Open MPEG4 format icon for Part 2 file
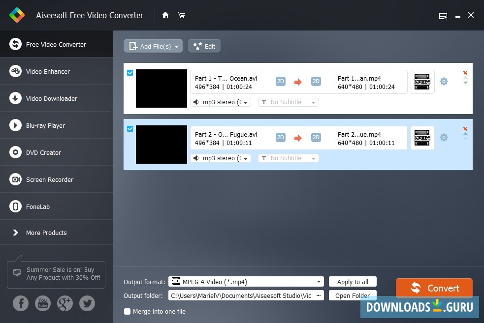The image size is (484, 323). [422, 138]
